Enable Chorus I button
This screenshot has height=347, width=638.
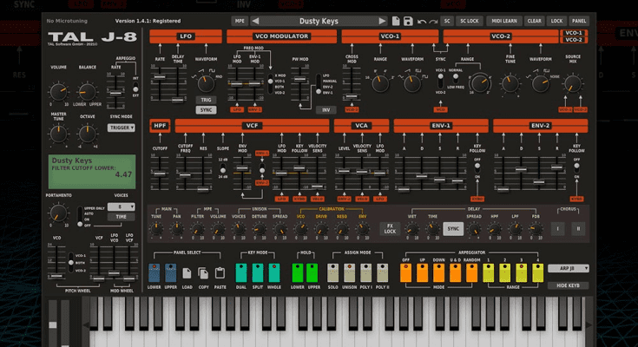tap(557, 229)
